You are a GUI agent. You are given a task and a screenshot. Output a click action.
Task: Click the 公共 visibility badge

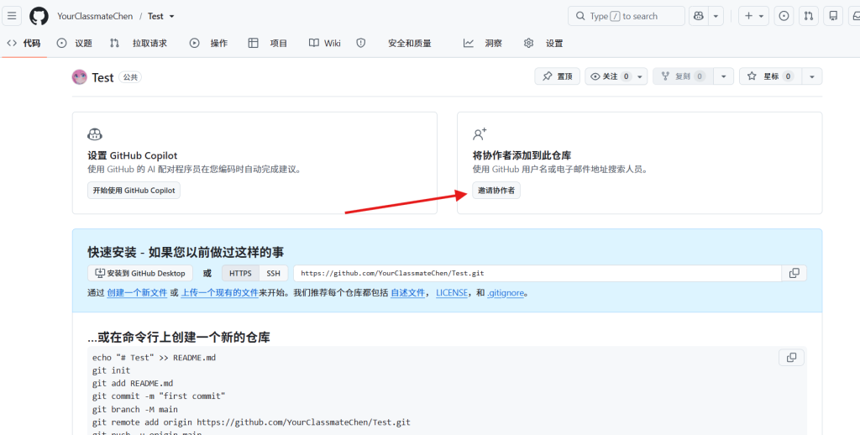click(x=130, y=77)
